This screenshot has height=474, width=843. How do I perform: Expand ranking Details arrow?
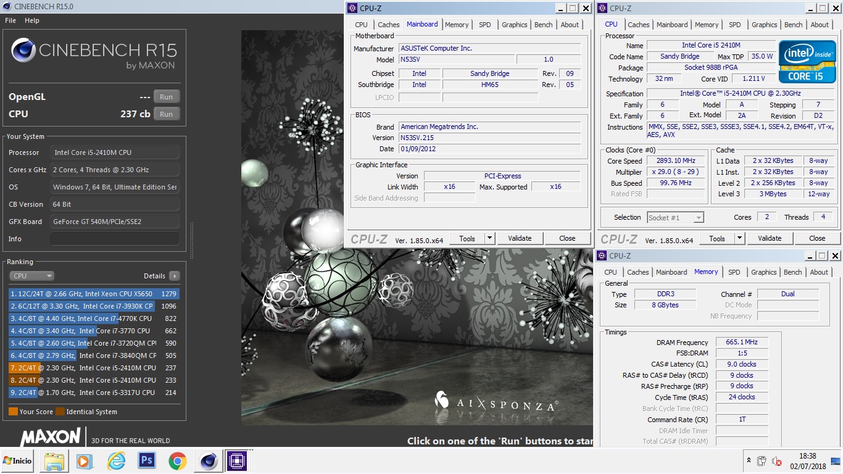click(175, 276)
